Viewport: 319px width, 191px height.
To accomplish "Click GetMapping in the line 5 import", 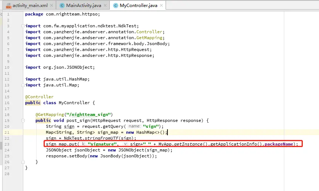I will coord(149,38).
